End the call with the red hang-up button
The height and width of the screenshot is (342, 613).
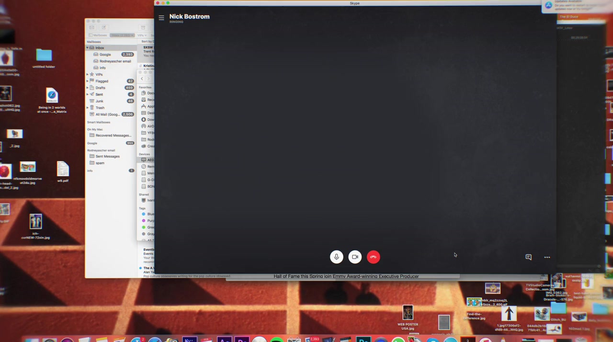point(373,257)
